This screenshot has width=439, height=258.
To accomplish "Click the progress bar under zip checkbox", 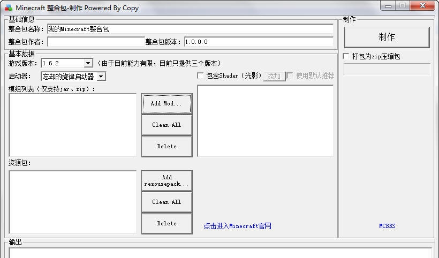I will [x=387, y=70].
